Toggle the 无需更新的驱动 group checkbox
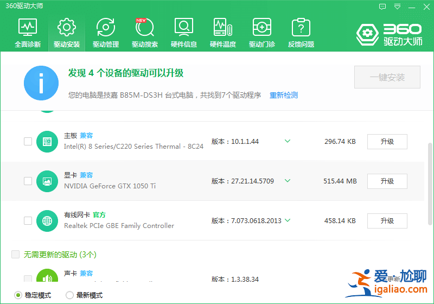Viewport: 434px width, 304px height. 16,254
